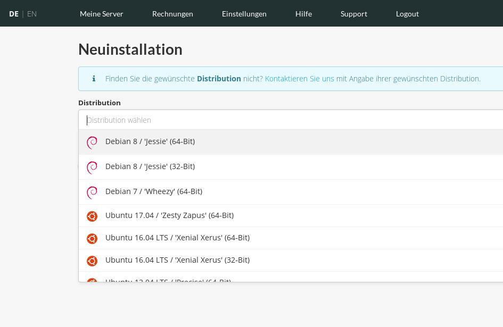
Task: Click the Debian logo beside Jessie 32-Bit
Action: (x=92, y=167)
